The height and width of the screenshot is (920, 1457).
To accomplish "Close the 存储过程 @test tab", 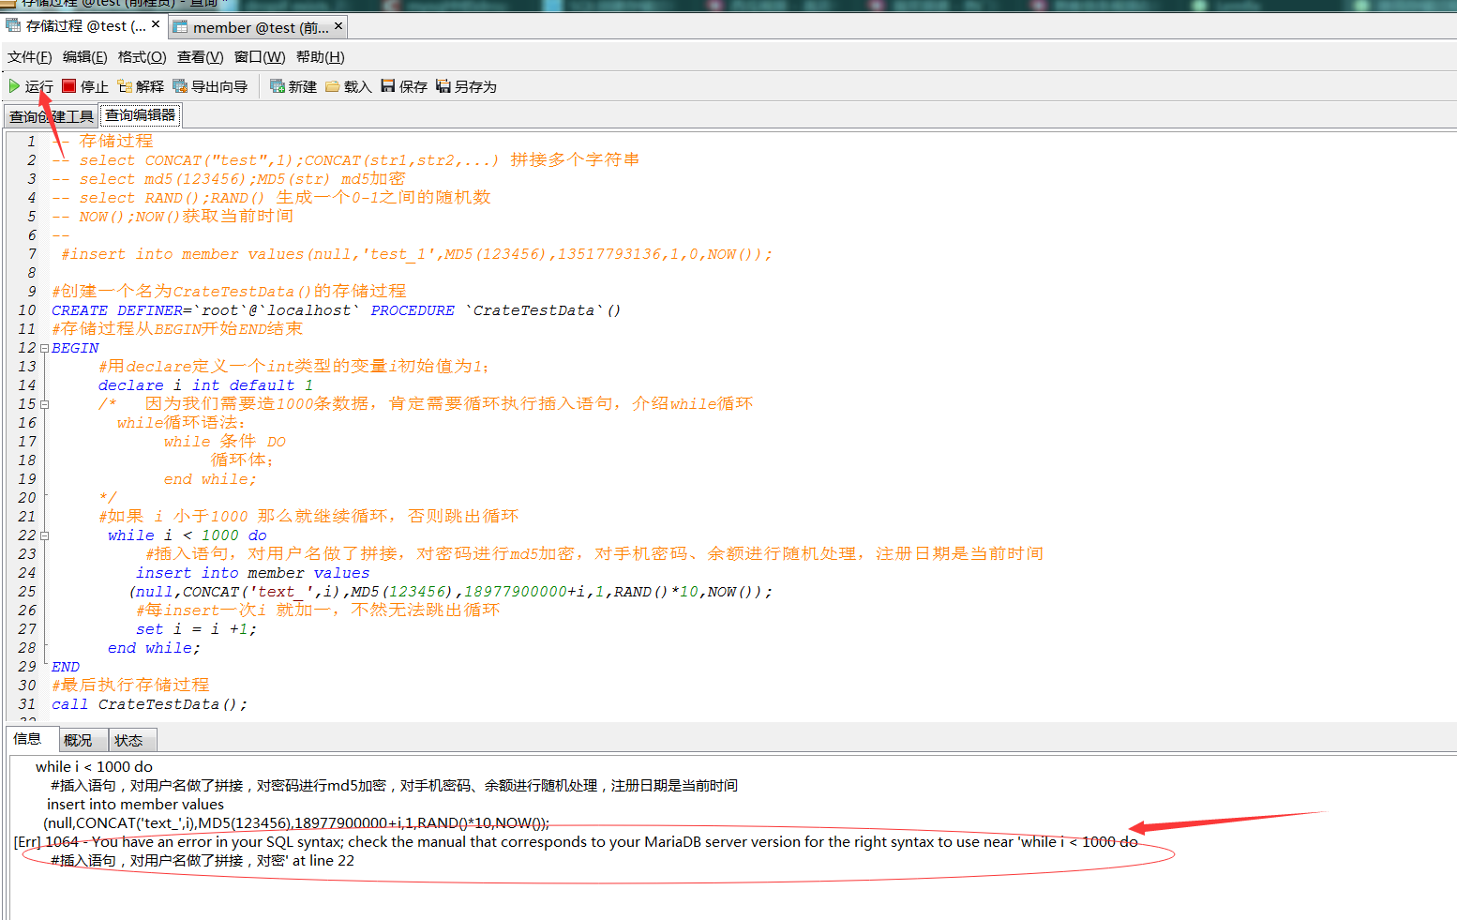I will pos(156,25).
